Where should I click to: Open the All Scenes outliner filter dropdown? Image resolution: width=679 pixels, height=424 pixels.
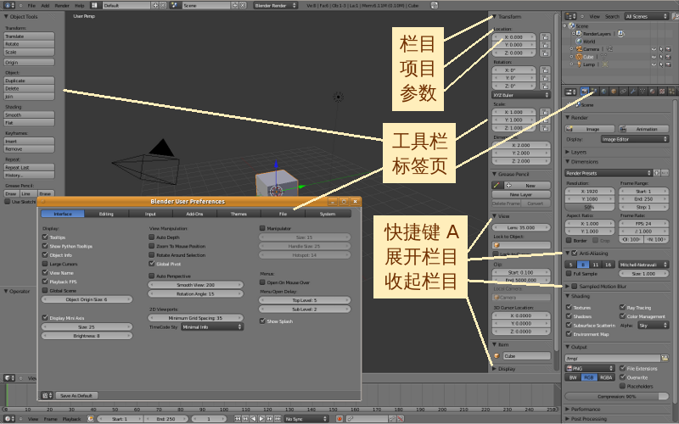(x=647, y=16)
